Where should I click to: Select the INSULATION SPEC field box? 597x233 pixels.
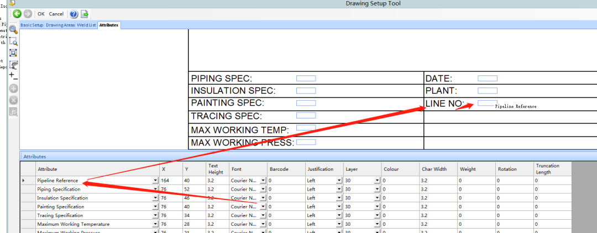point(306,91)
